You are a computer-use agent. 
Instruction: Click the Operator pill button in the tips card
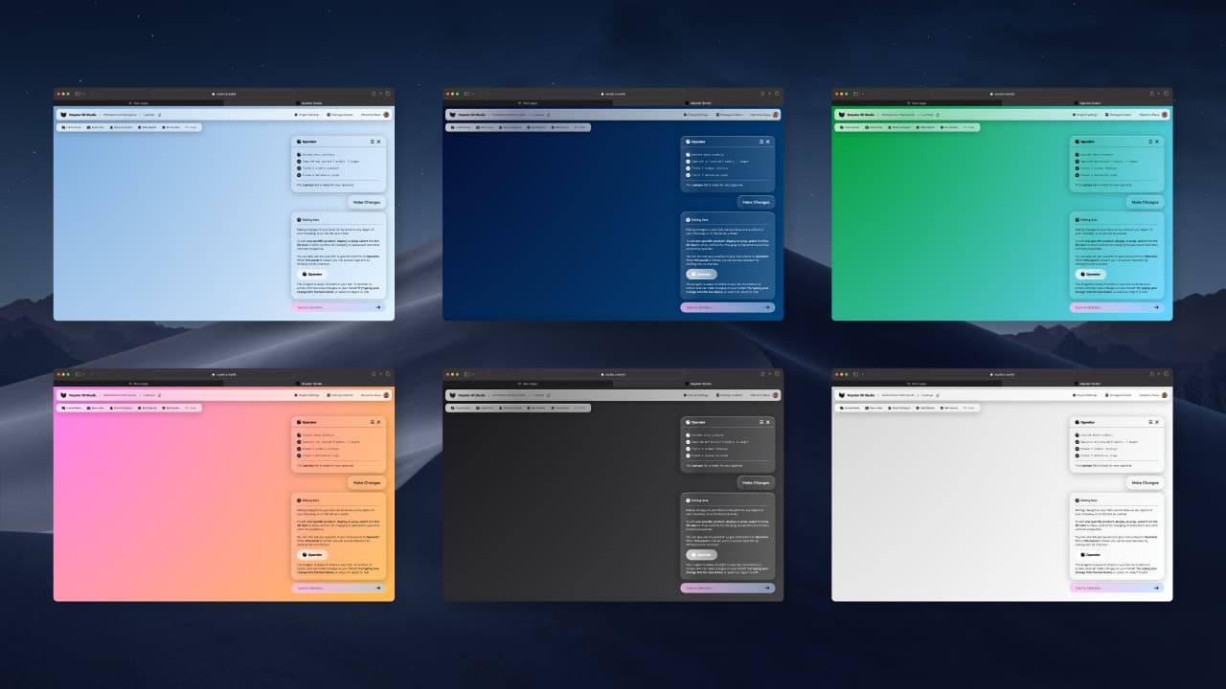(x=315, y=275)
